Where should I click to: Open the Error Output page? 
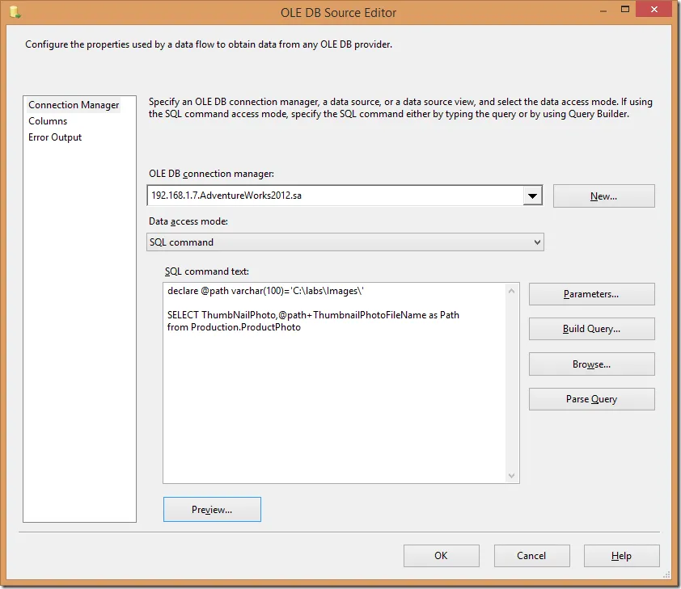(x=55, y=137)
